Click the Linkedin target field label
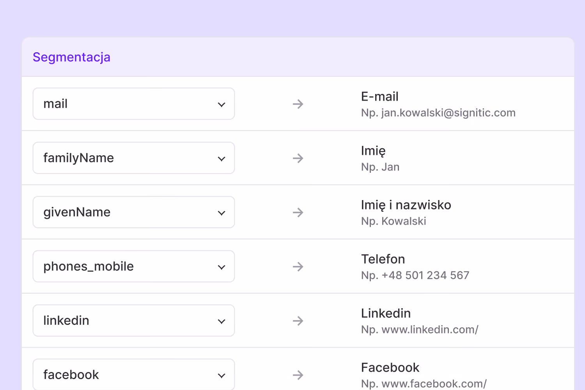 pyautogui.click(x=386, y=313)
